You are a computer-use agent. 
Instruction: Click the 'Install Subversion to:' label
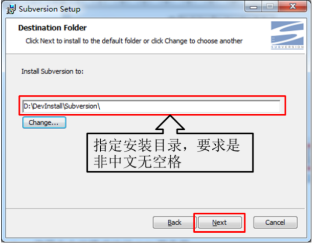point(53,71)
